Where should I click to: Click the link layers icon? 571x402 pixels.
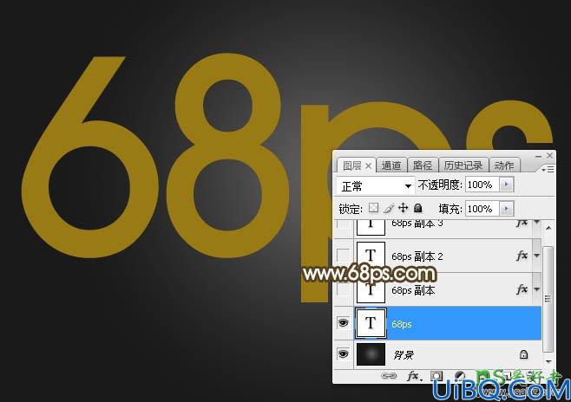coord(388,376)
